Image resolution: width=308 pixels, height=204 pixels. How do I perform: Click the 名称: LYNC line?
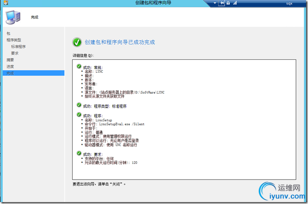[94, 72]
